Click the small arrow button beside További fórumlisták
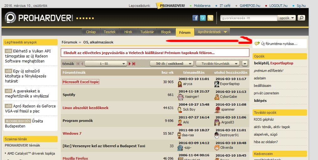Viewport: 318px width, 160px height. (245, 64)
